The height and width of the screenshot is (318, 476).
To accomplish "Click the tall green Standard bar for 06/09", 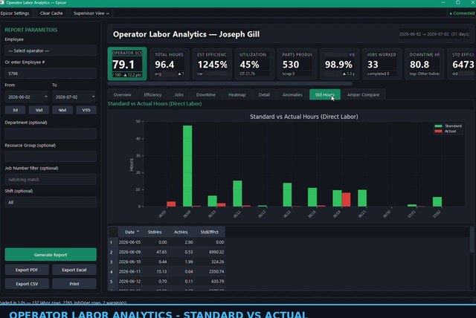I will pos(187,166).
